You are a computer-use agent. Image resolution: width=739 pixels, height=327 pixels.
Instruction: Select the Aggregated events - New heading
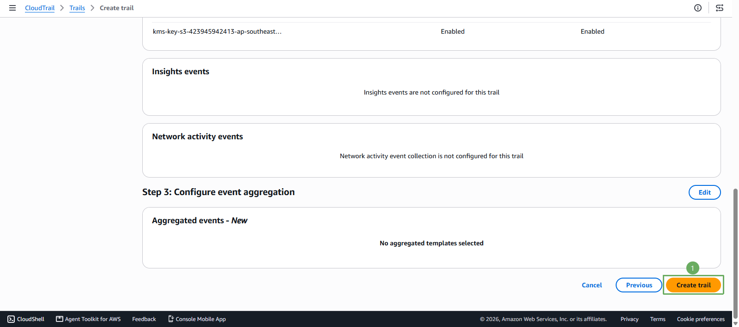click(x=200, y=220)
